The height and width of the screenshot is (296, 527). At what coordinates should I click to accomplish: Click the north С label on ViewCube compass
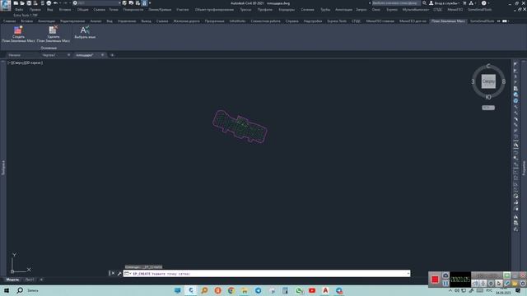click(x=488, y=67)
